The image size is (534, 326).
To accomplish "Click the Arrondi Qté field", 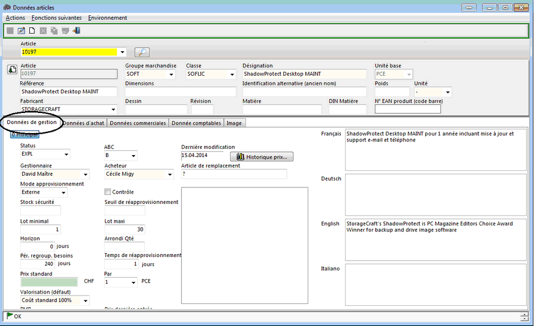I will click(125, 247).
